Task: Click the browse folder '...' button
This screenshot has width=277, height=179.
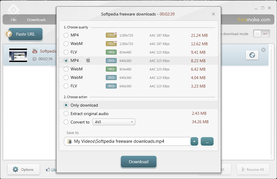Action: [207, 142]
